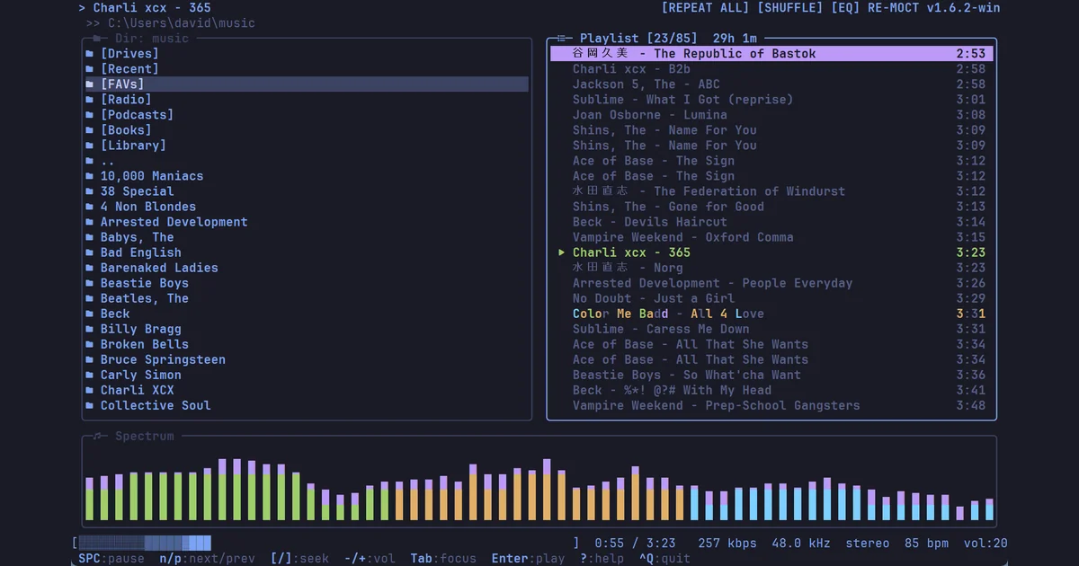
Task: Click the [/]:seek hint
Action: tap(299, 559)
